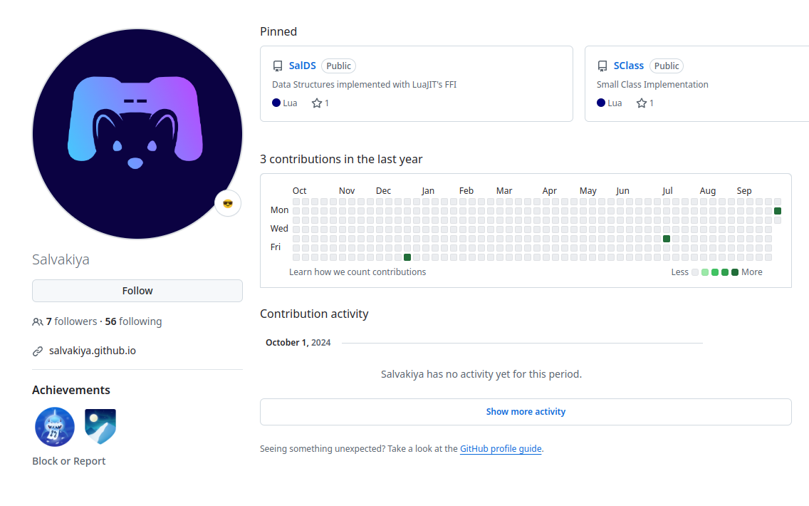Click the link icon beside salvakiya.github.io

(38, 351)
